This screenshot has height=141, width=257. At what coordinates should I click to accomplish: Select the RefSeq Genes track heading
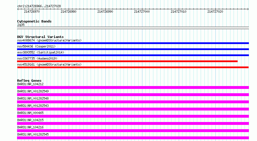point(29,81)
